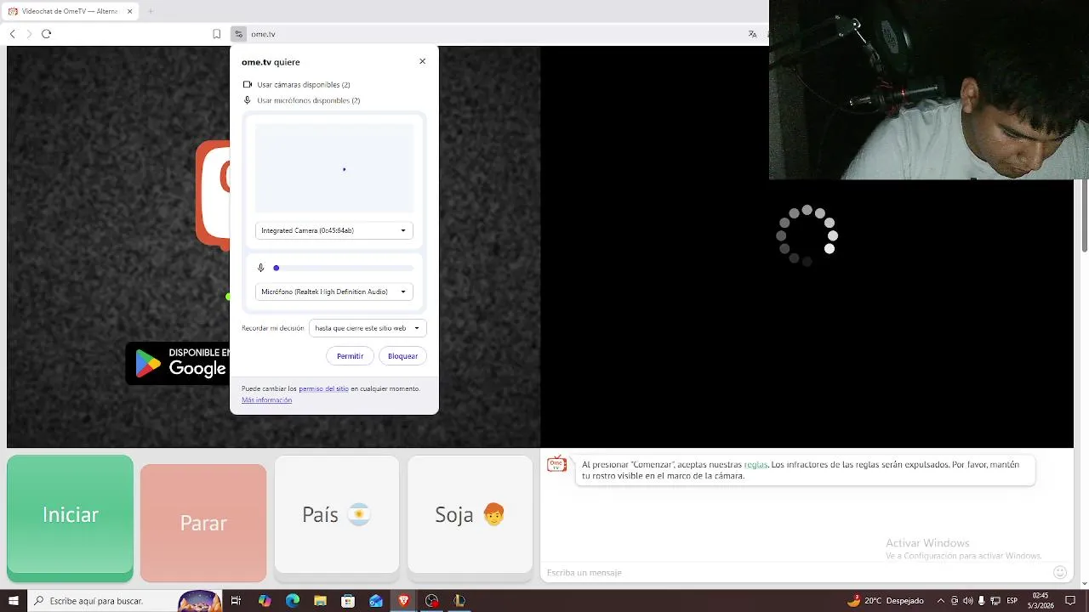Open Outlook from the taskbar
1089x612 pixels.
point(376,601)
